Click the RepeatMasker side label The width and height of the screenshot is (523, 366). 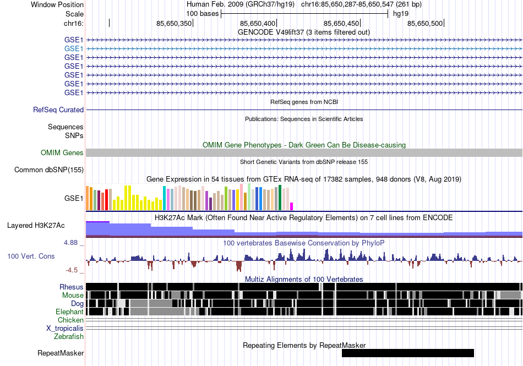[x=61, y=353]
